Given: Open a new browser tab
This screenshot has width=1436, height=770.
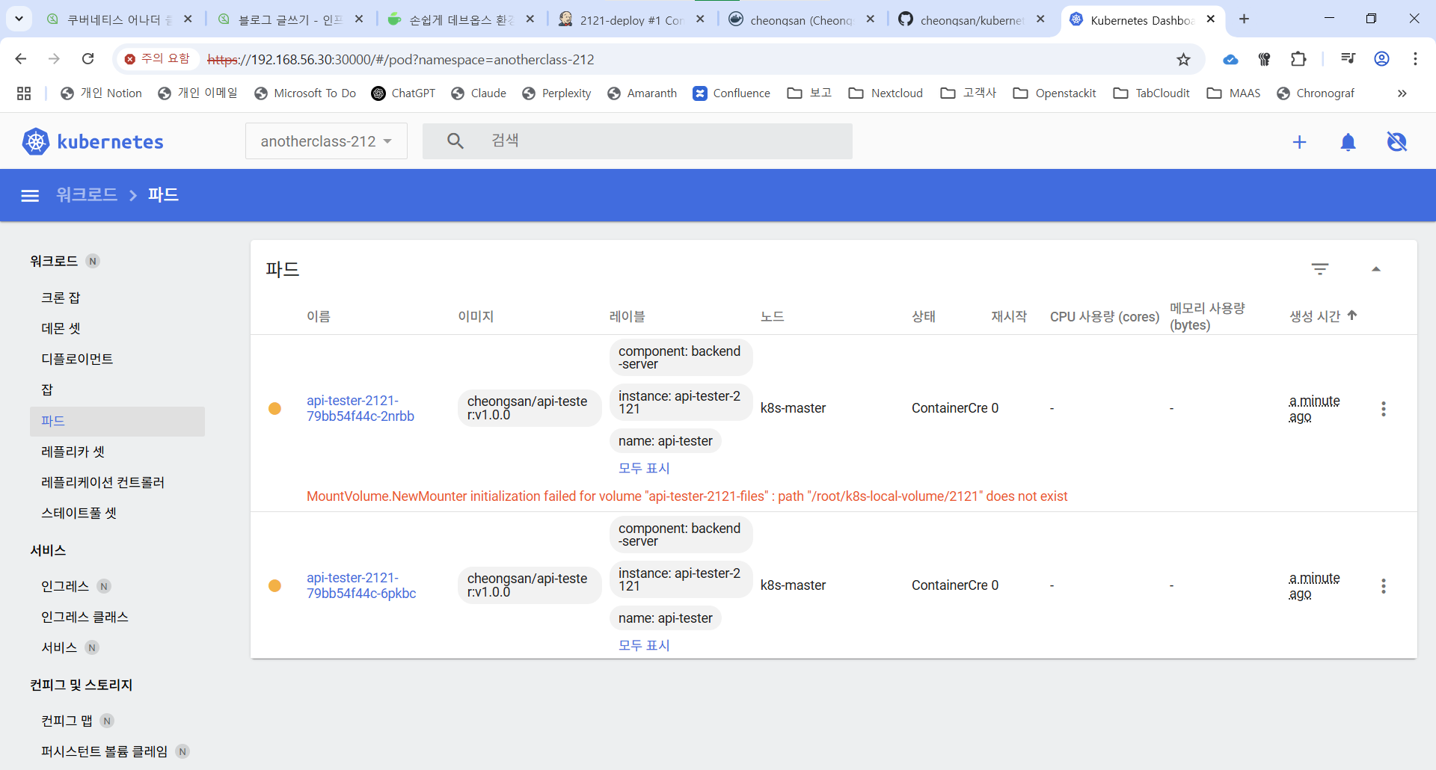Looking at the screenshot, I should [x=1244, y=19].
